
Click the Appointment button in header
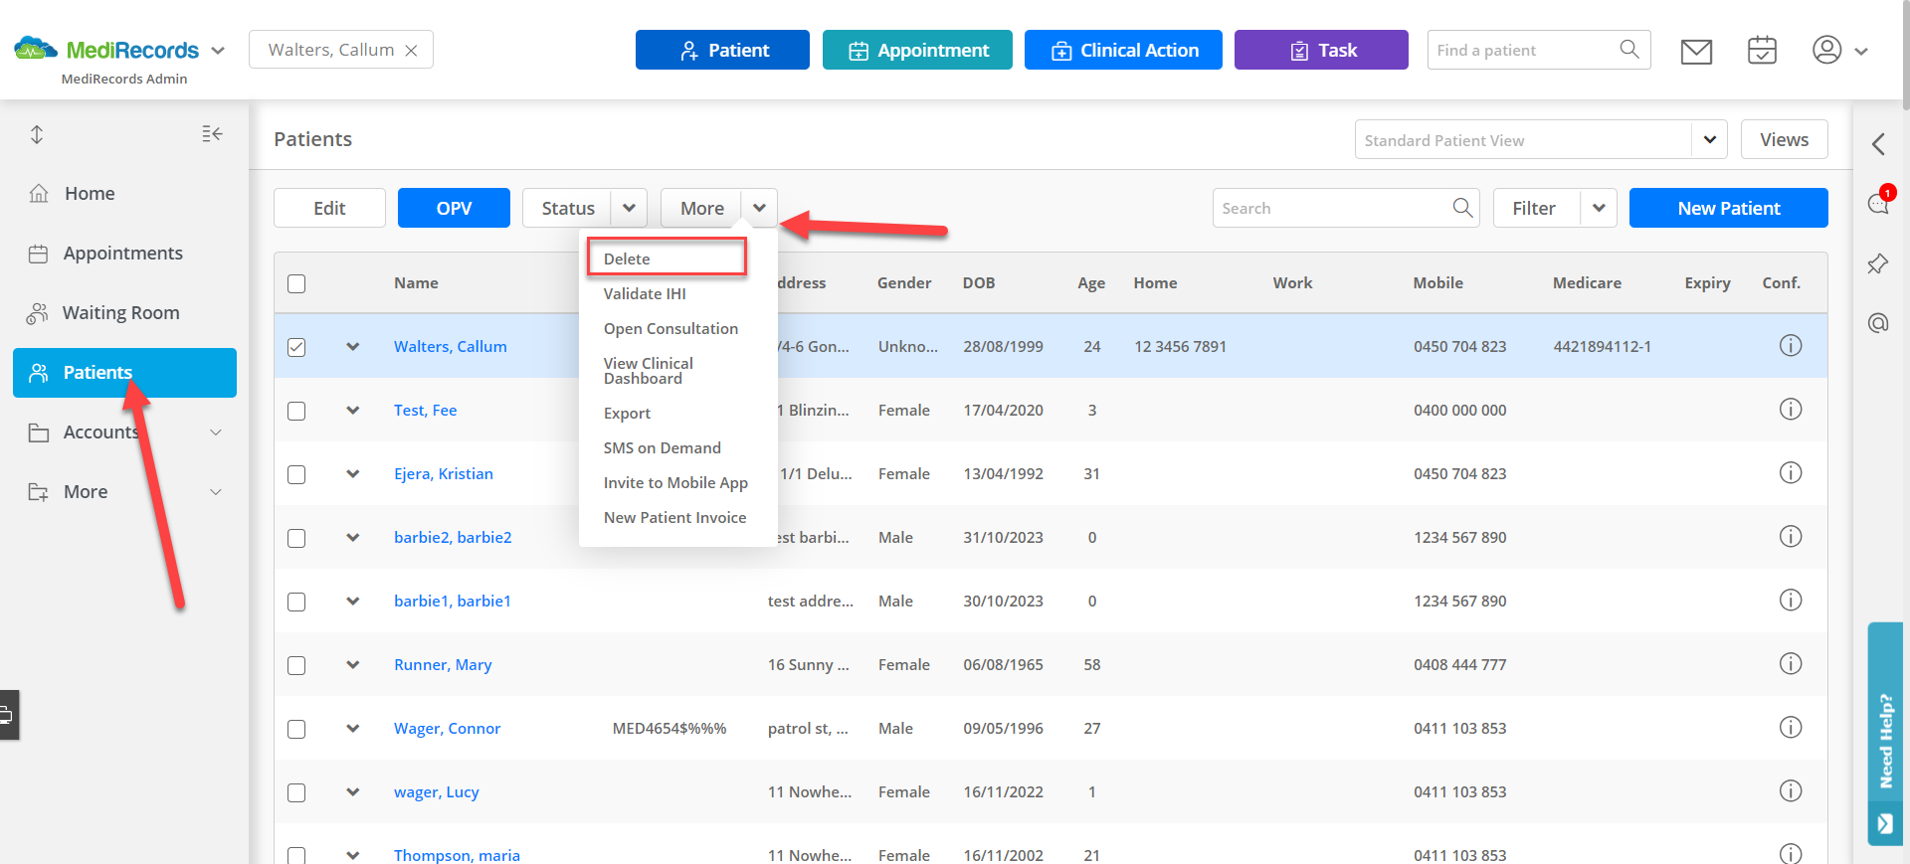click(x=917, y=50)
